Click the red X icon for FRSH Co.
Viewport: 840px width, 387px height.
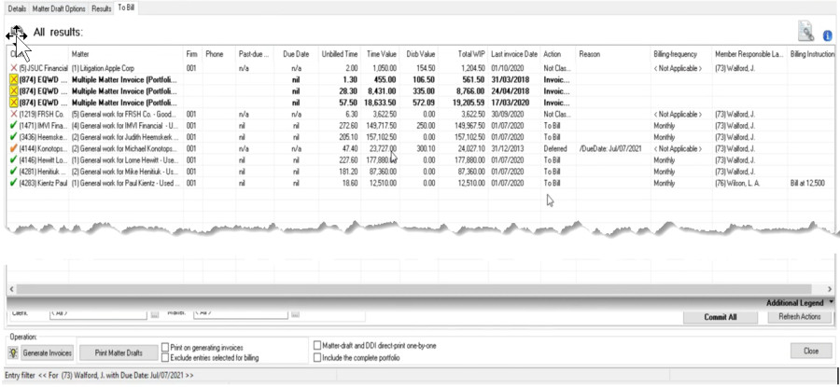coord(13,114)
